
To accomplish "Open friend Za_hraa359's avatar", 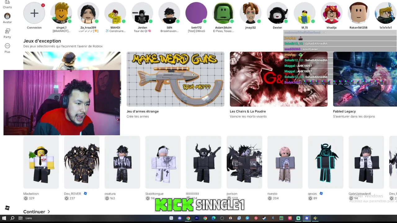I will pos(88,13).
